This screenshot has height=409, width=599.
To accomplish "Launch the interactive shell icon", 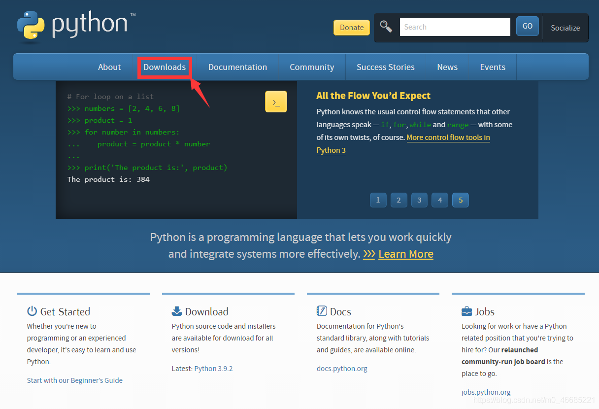I will [276, 102].
